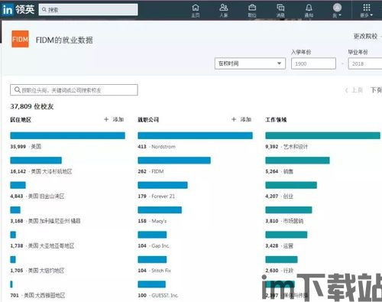The image size is (382, 302).
Task: Click 添加 under 就职公司
Action: pyautogui.click(x=241, y=119)
